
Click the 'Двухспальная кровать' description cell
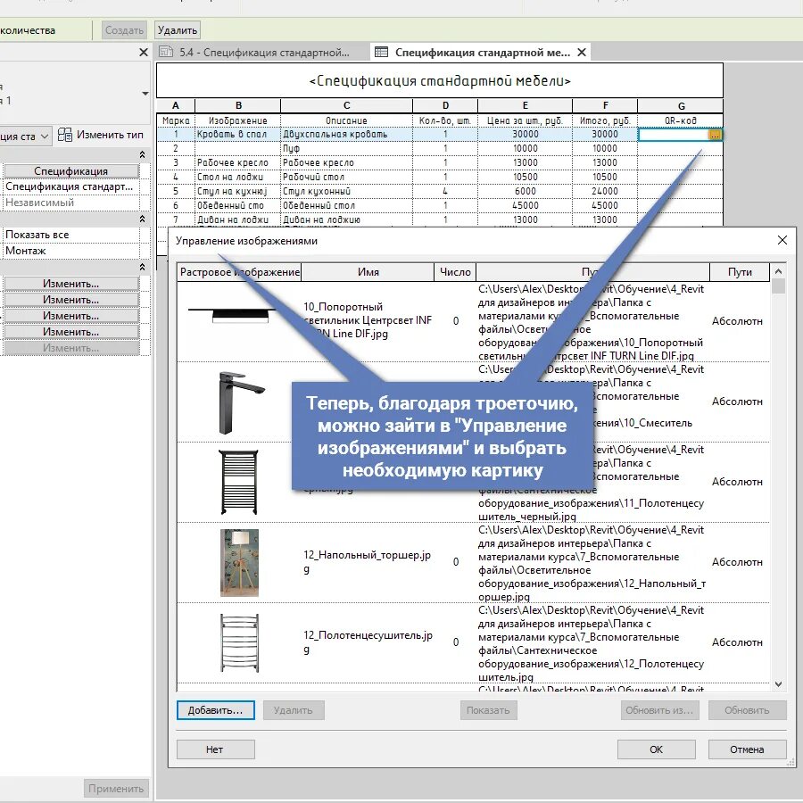(x=347, y=134)
